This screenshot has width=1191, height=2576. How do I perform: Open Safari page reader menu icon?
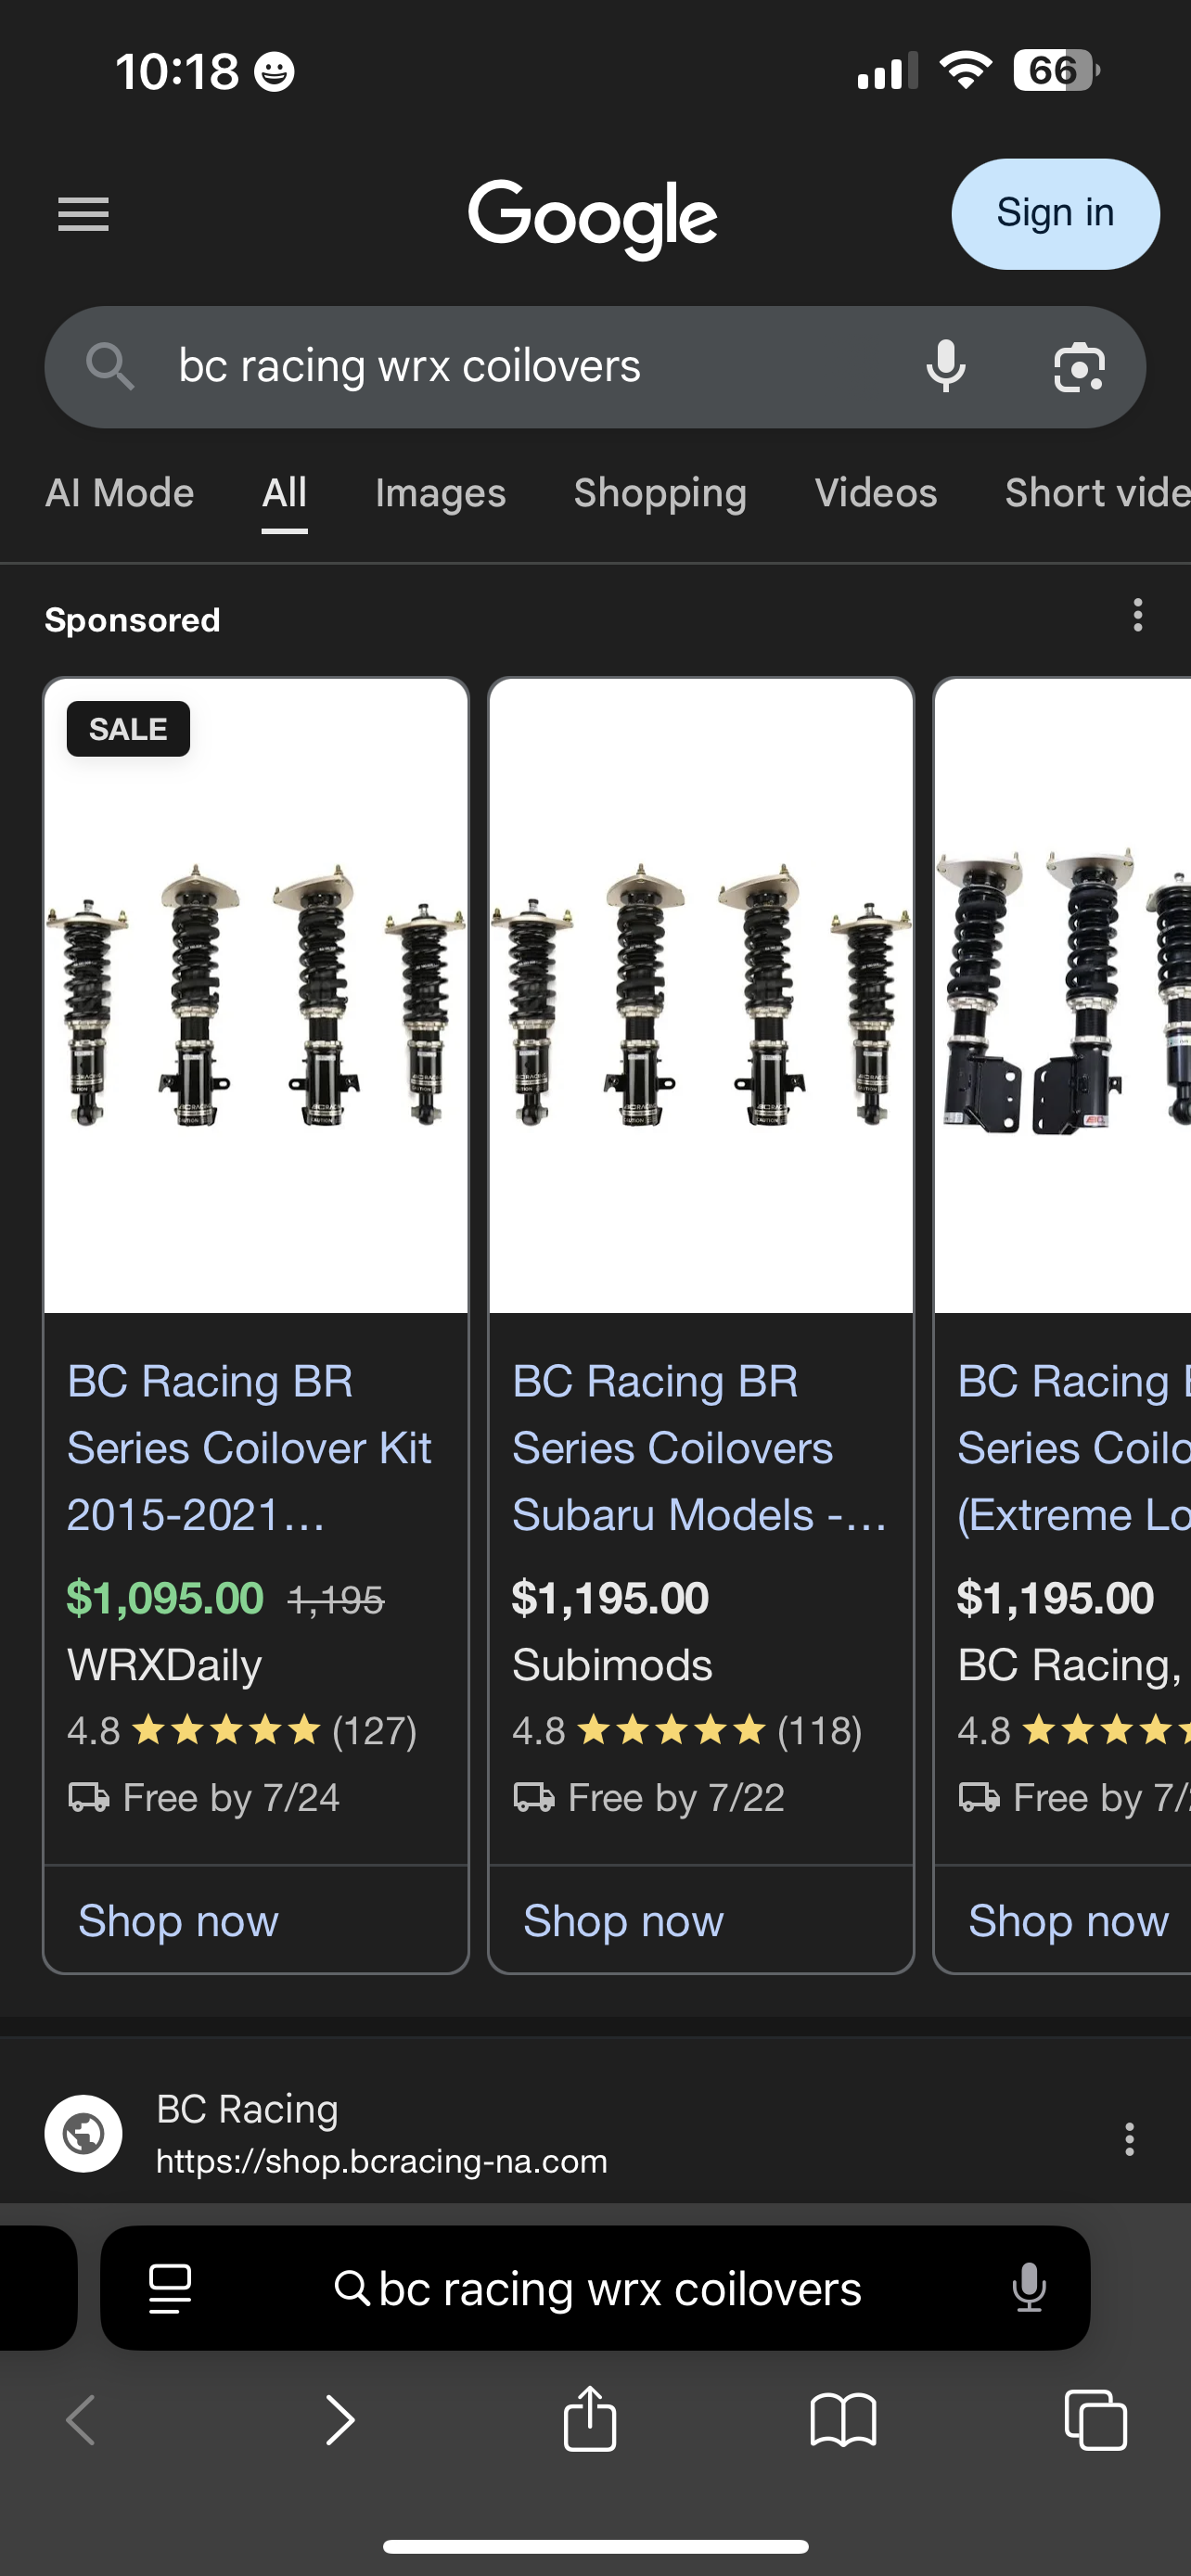click(170, 2288)
